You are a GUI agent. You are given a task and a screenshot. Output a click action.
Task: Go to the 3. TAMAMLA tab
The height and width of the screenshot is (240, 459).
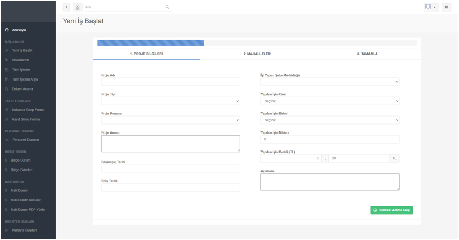click(x=367, y=54)
